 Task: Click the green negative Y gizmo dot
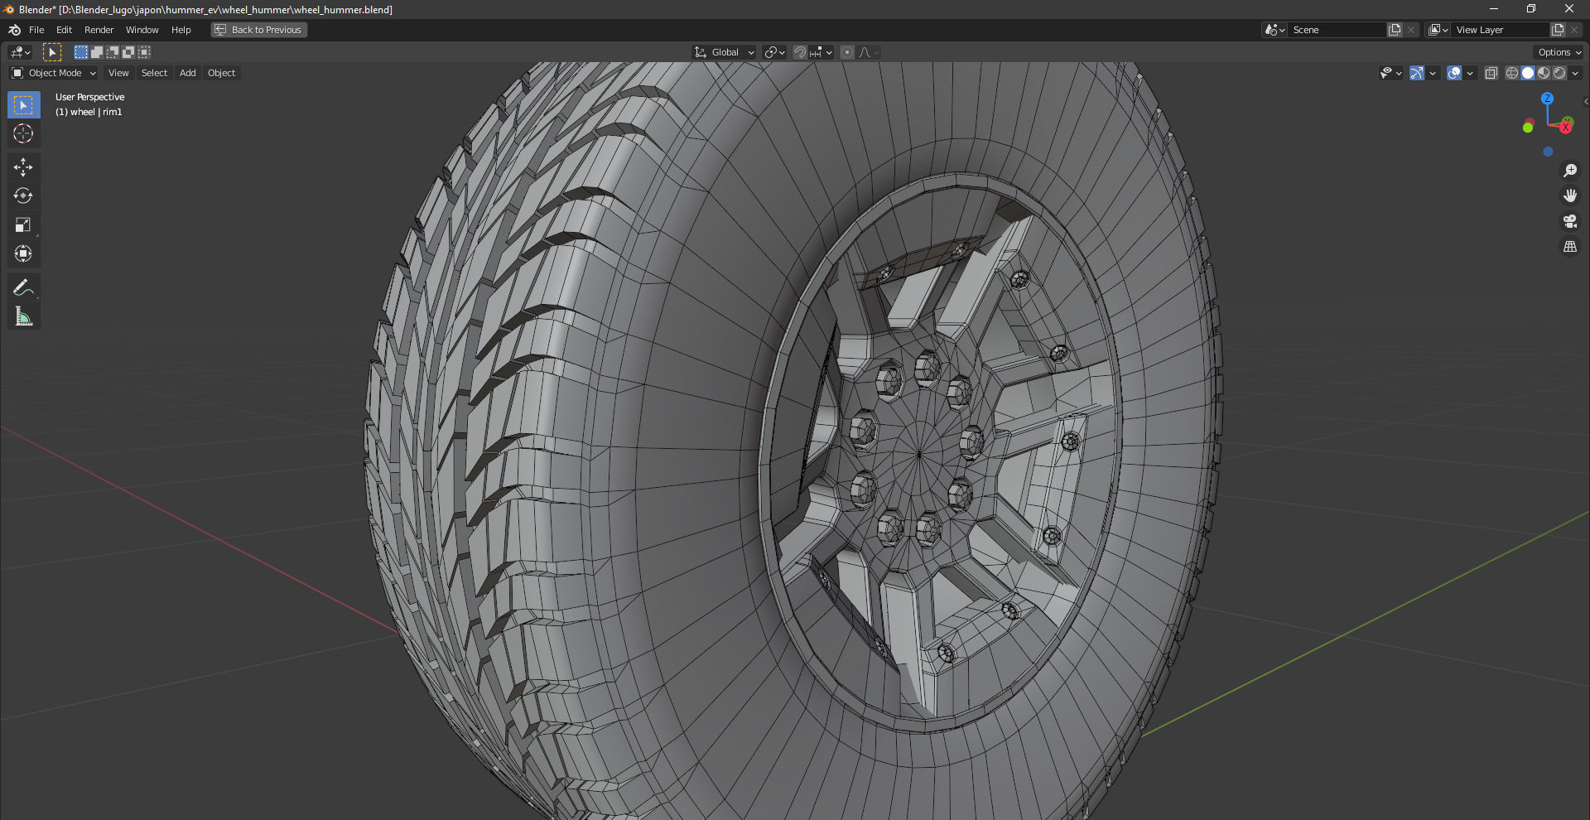(1528, 128)
